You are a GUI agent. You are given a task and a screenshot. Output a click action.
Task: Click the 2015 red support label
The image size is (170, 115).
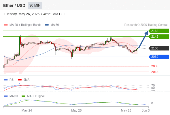click(155, 72)
